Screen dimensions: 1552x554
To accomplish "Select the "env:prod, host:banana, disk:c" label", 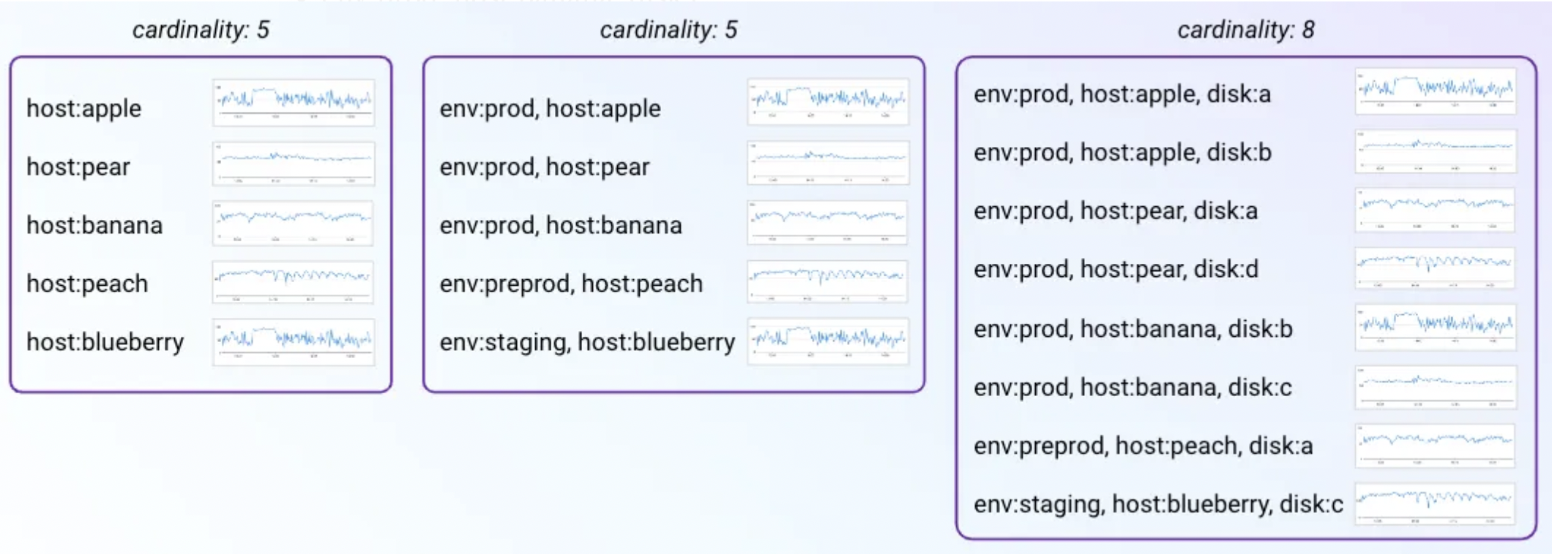I will 1133,387.
